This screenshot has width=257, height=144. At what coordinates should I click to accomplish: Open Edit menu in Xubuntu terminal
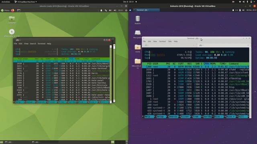[x=149, y=42]
